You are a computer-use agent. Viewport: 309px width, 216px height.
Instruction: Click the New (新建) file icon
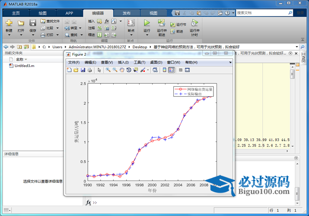[x=9, y=23]
